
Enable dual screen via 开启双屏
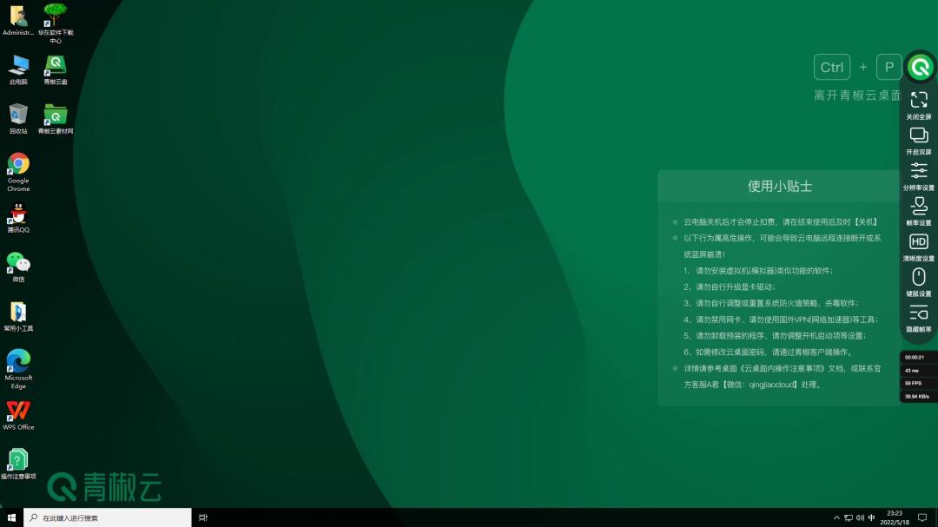click(919, 136)
